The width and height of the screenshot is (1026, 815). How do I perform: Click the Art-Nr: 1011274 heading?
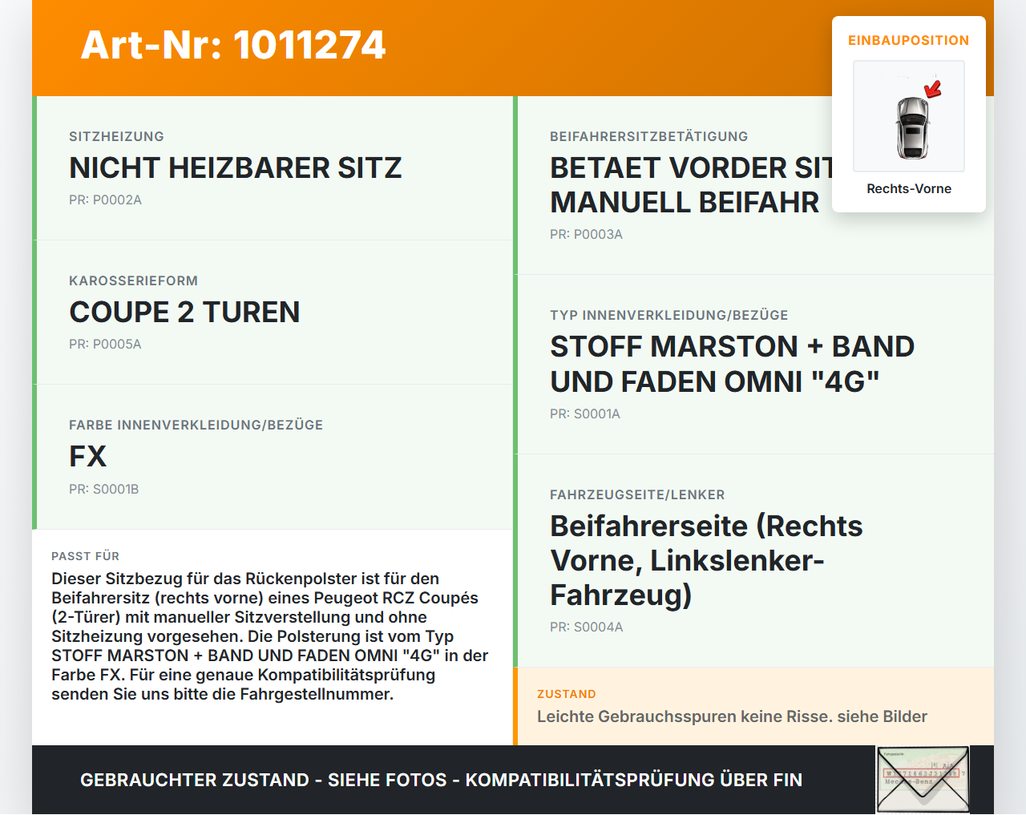pyautogui.click(x=233, y=45)
